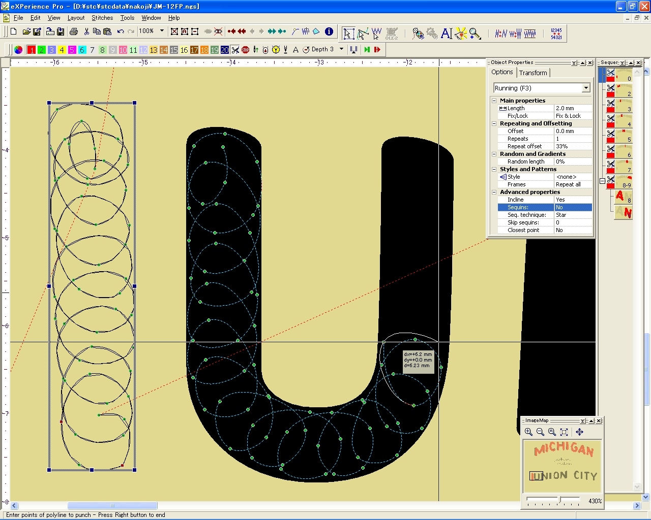The height and width of the screenshot is (520, 651).
Task: Click the Repeat offset value 33%
Action: click(x=573, y=146)
